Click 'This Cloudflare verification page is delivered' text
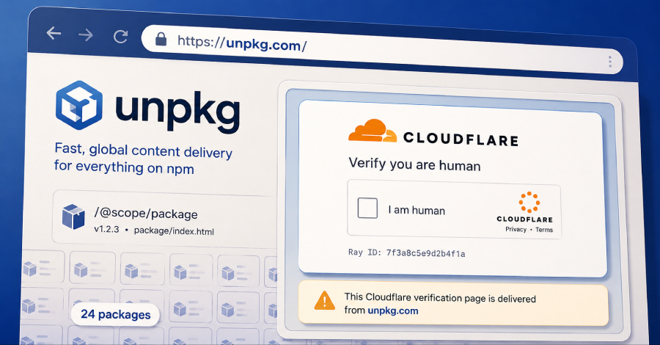Image resolution: width=660 pixels, height=345 pixels. tap(440, 298)
